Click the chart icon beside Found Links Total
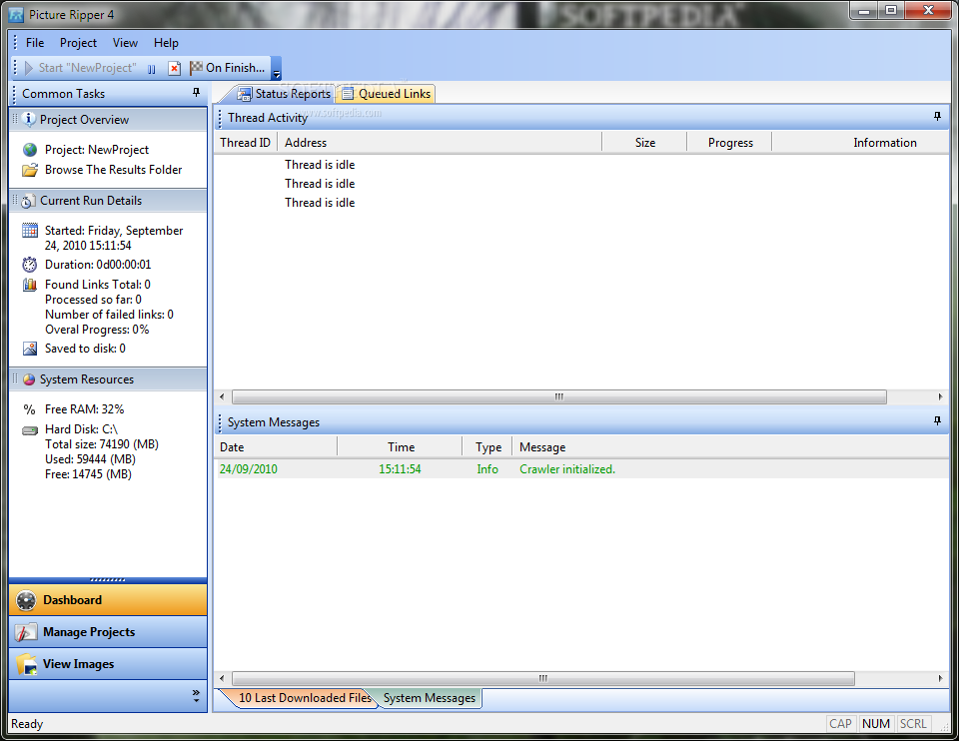 pos(30,285)
